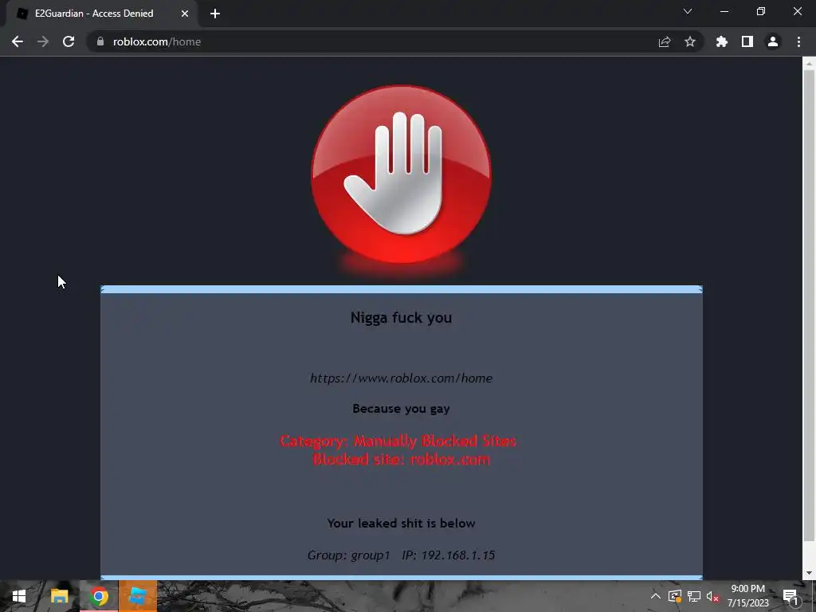Toggle the browser side panel

[x=747, y=41]
